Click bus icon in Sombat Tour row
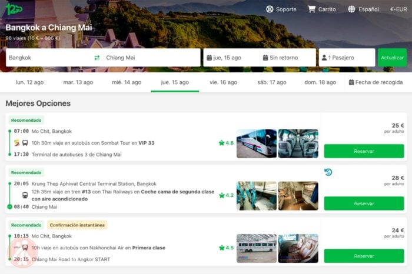Viewport: 412px width, 274px height. (x=25, y=143)
